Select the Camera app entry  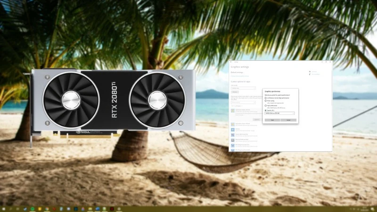point(243,130)
